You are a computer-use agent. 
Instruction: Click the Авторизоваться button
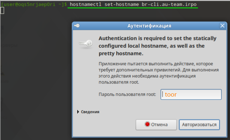coord(199,125)
